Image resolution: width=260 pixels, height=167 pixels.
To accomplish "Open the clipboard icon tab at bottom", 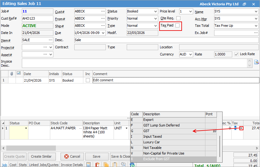I will pos(115,165).
